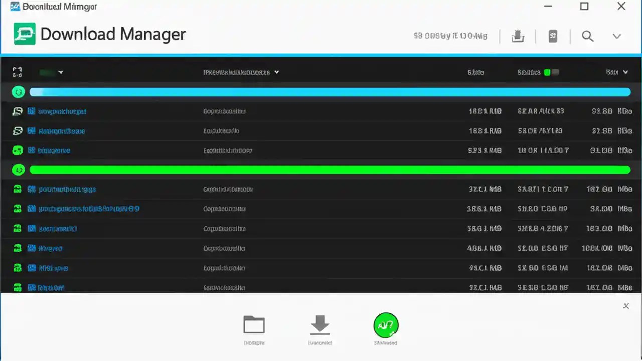Open the search magnifier in the toolbar
Viewport: 642px width, 361px height.
pos(587,36)
